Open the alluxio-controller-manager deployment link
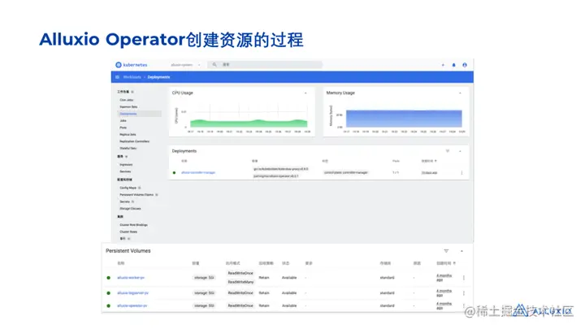The width and height of the screenshot is (585, 329). pyautogui.click(x=198, y=173)
